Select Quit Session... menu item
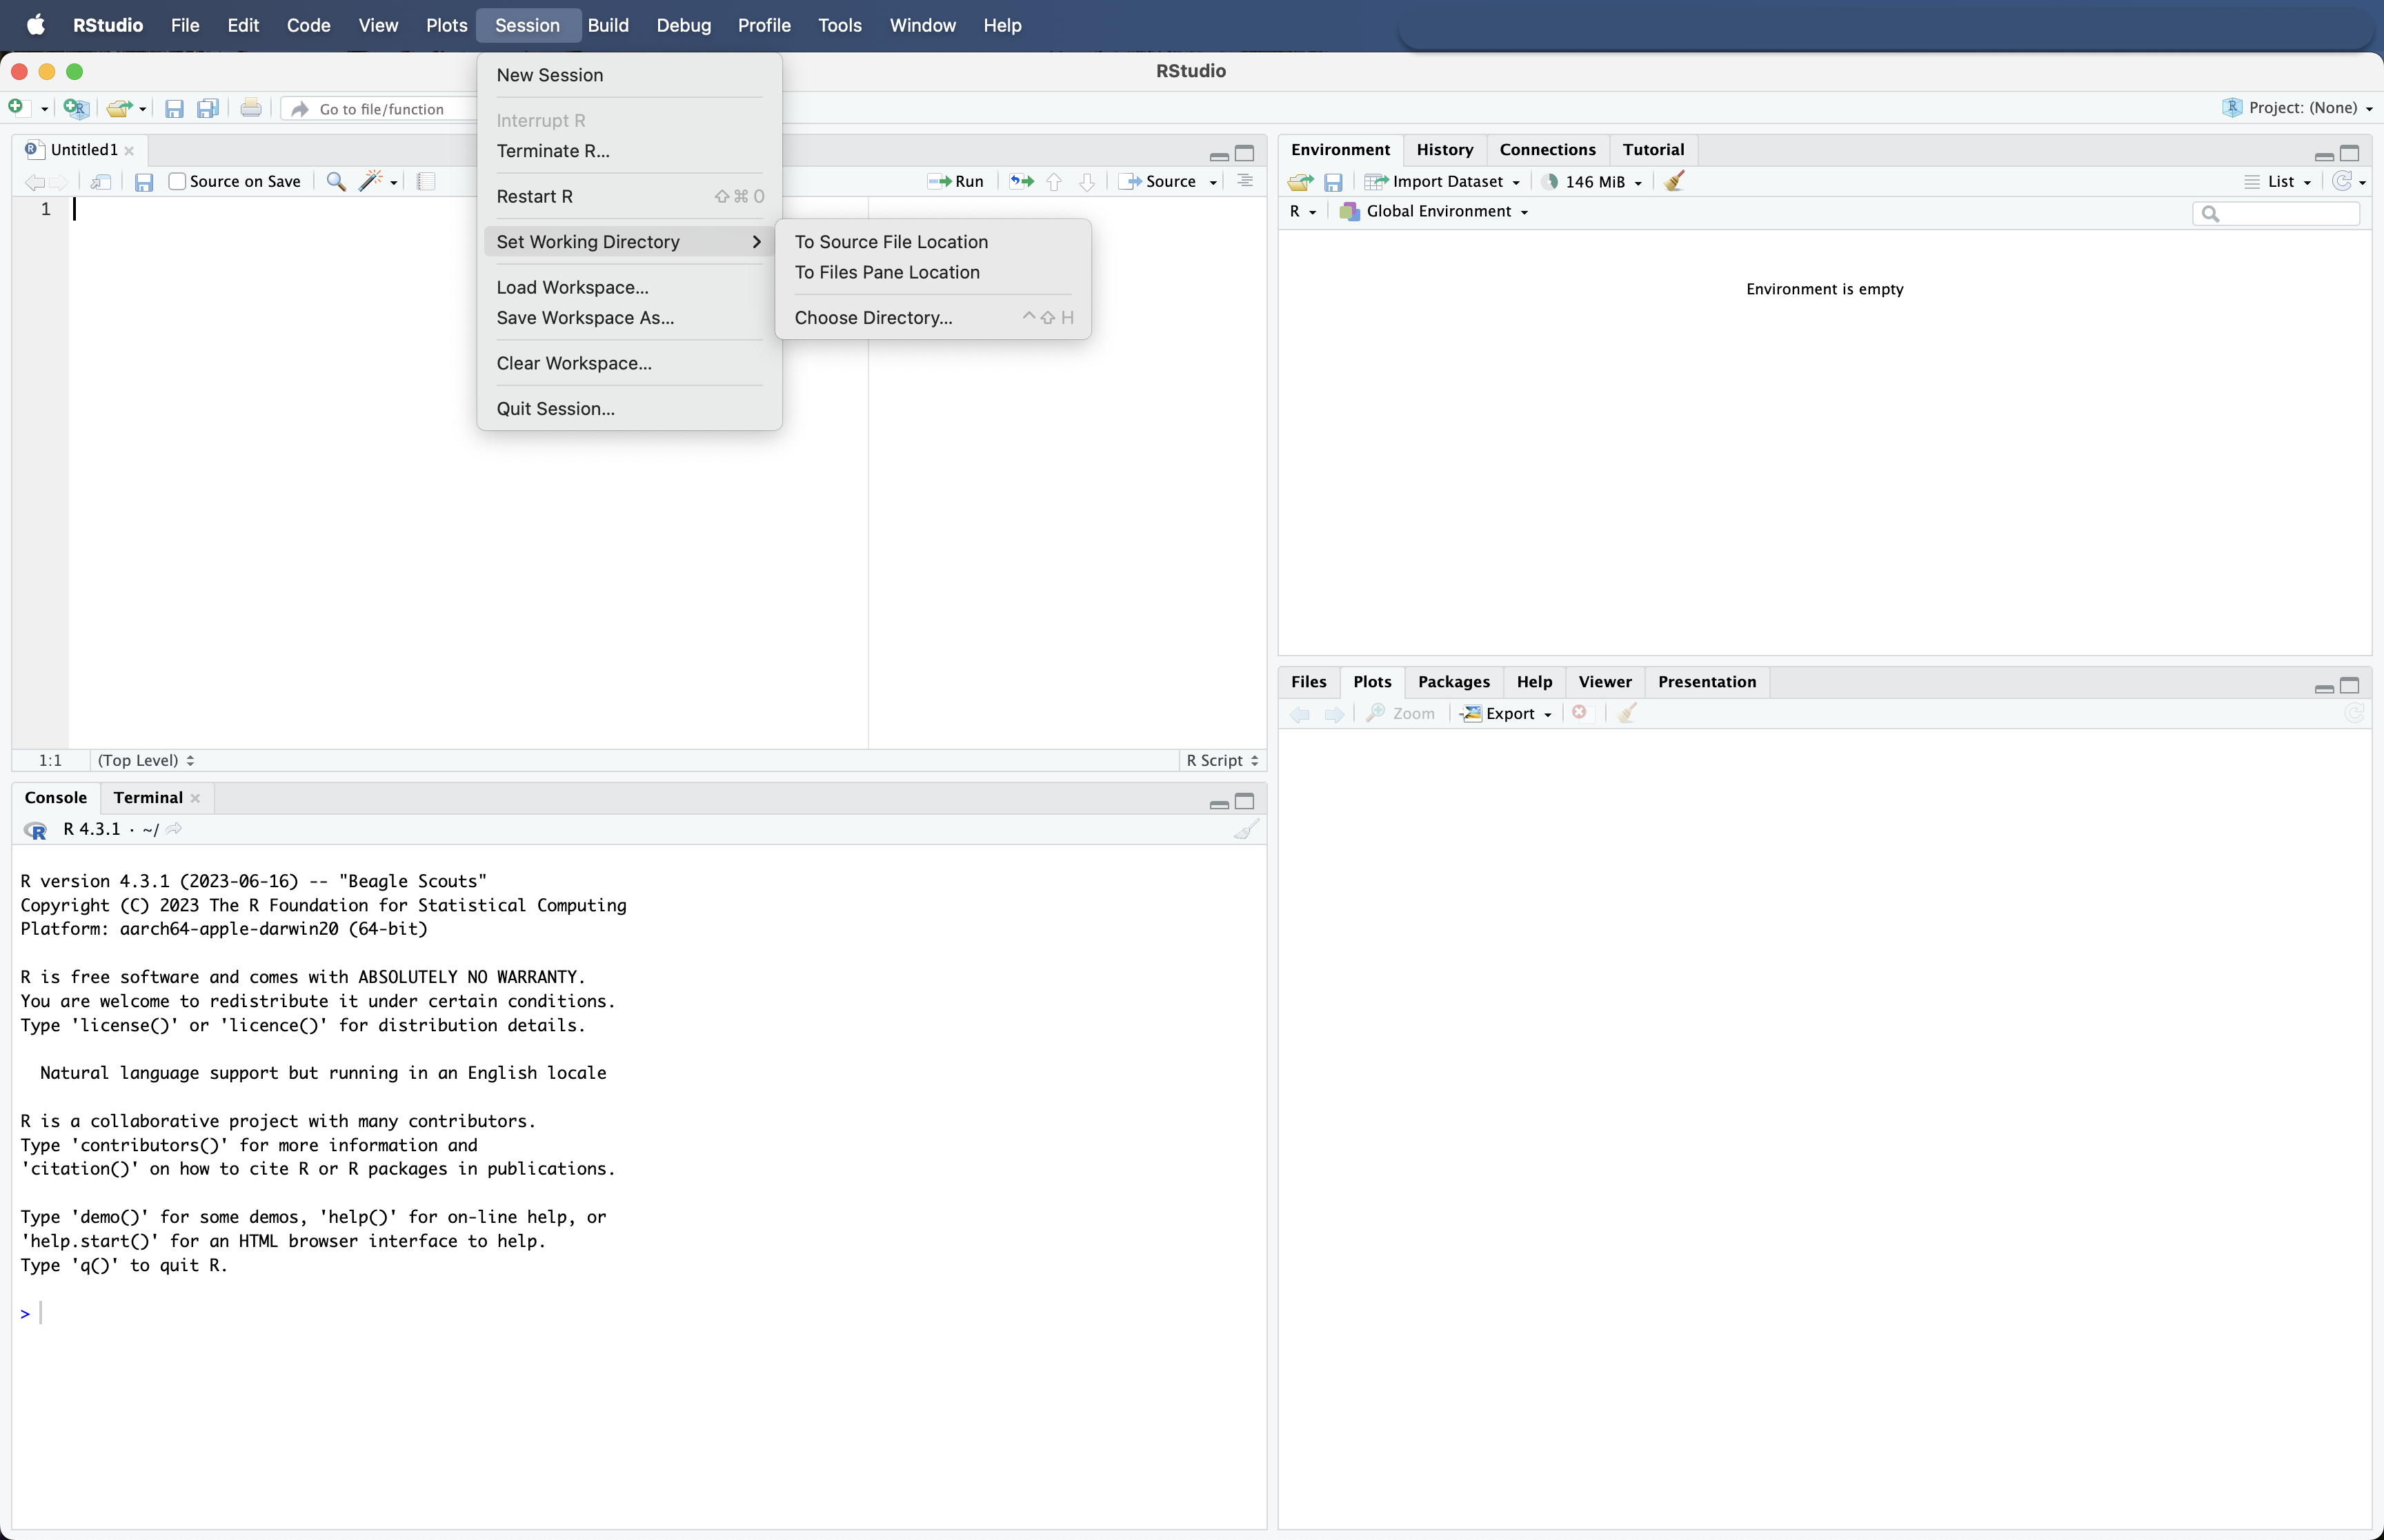The width and height of the screenshot is (2384, 1540). click(628, 409)
